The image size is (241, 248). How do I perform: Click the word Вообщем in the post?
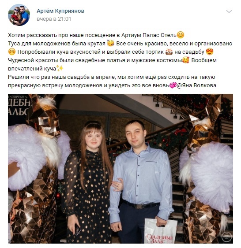pyautogui.click(x=204, y=60)
